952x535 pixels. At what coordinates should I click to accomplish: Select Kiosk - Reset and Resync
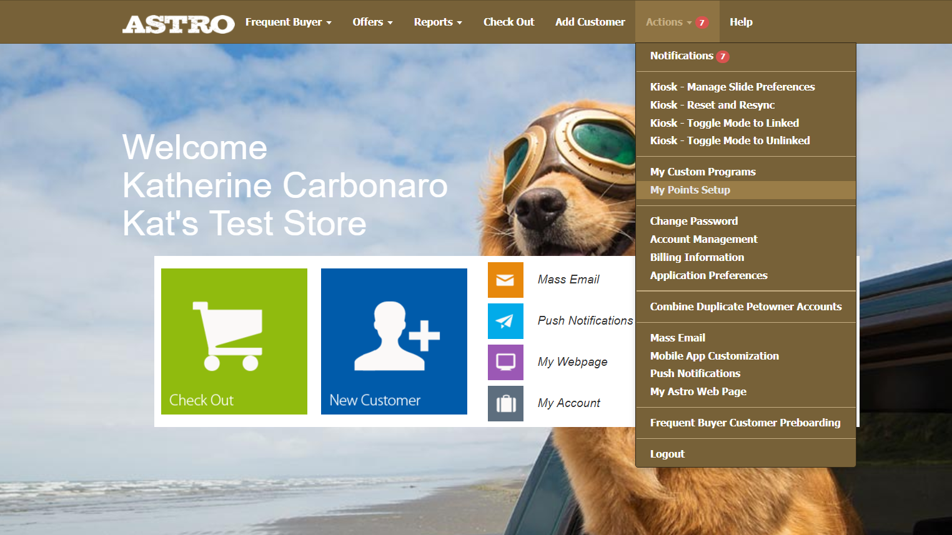pos(746,105)
